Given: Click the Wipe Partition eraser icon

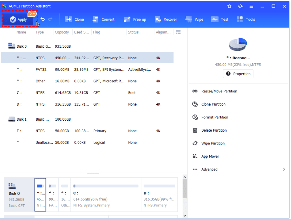Looking at the screenshot, I should click(195, 143).
